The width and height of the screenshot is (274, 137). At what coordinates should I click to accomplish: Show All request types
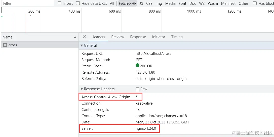click(112, 4)
